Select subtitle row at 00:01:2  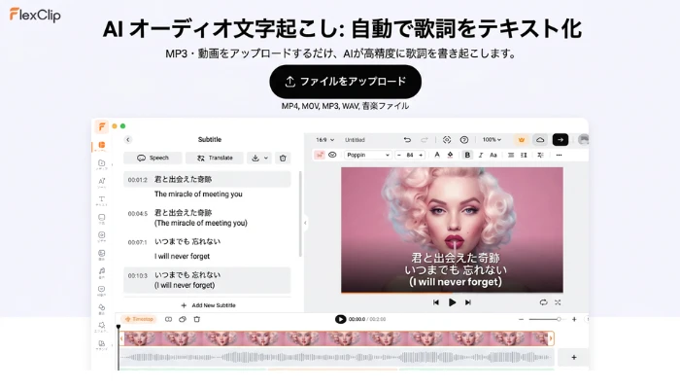tap(207, 179)
